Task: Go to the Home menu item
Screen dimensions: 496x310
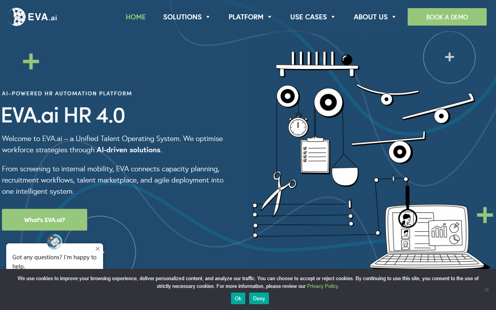Action: pos(136,17)
